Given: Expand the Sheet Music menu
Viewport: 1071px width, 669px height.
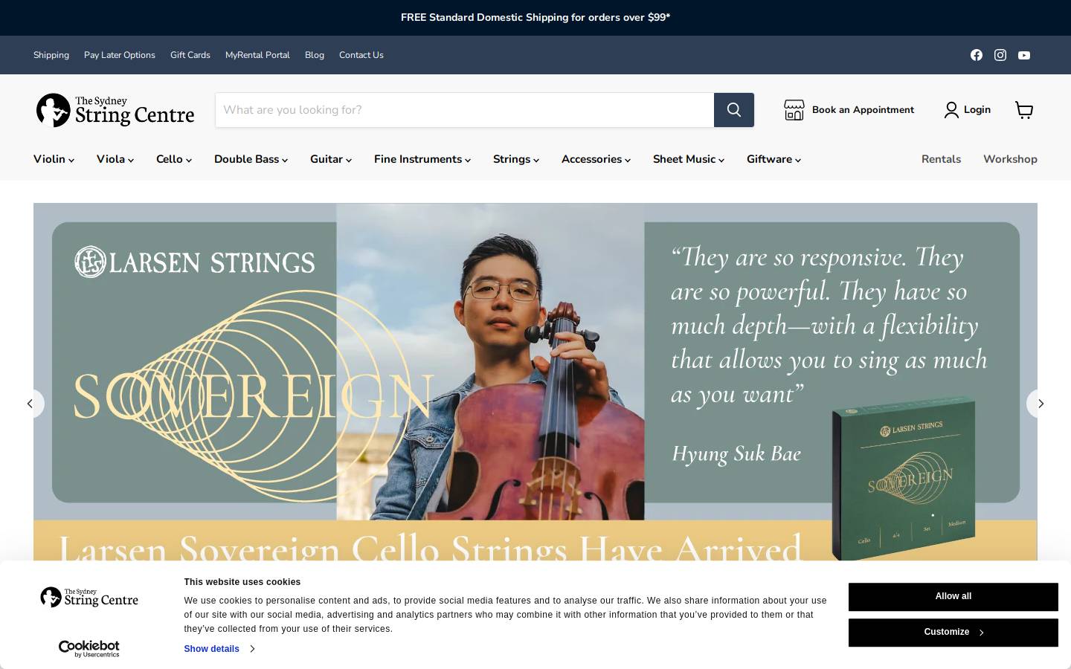Looking at the screenshot, I should pyautogui.click(x=689, y=159).
